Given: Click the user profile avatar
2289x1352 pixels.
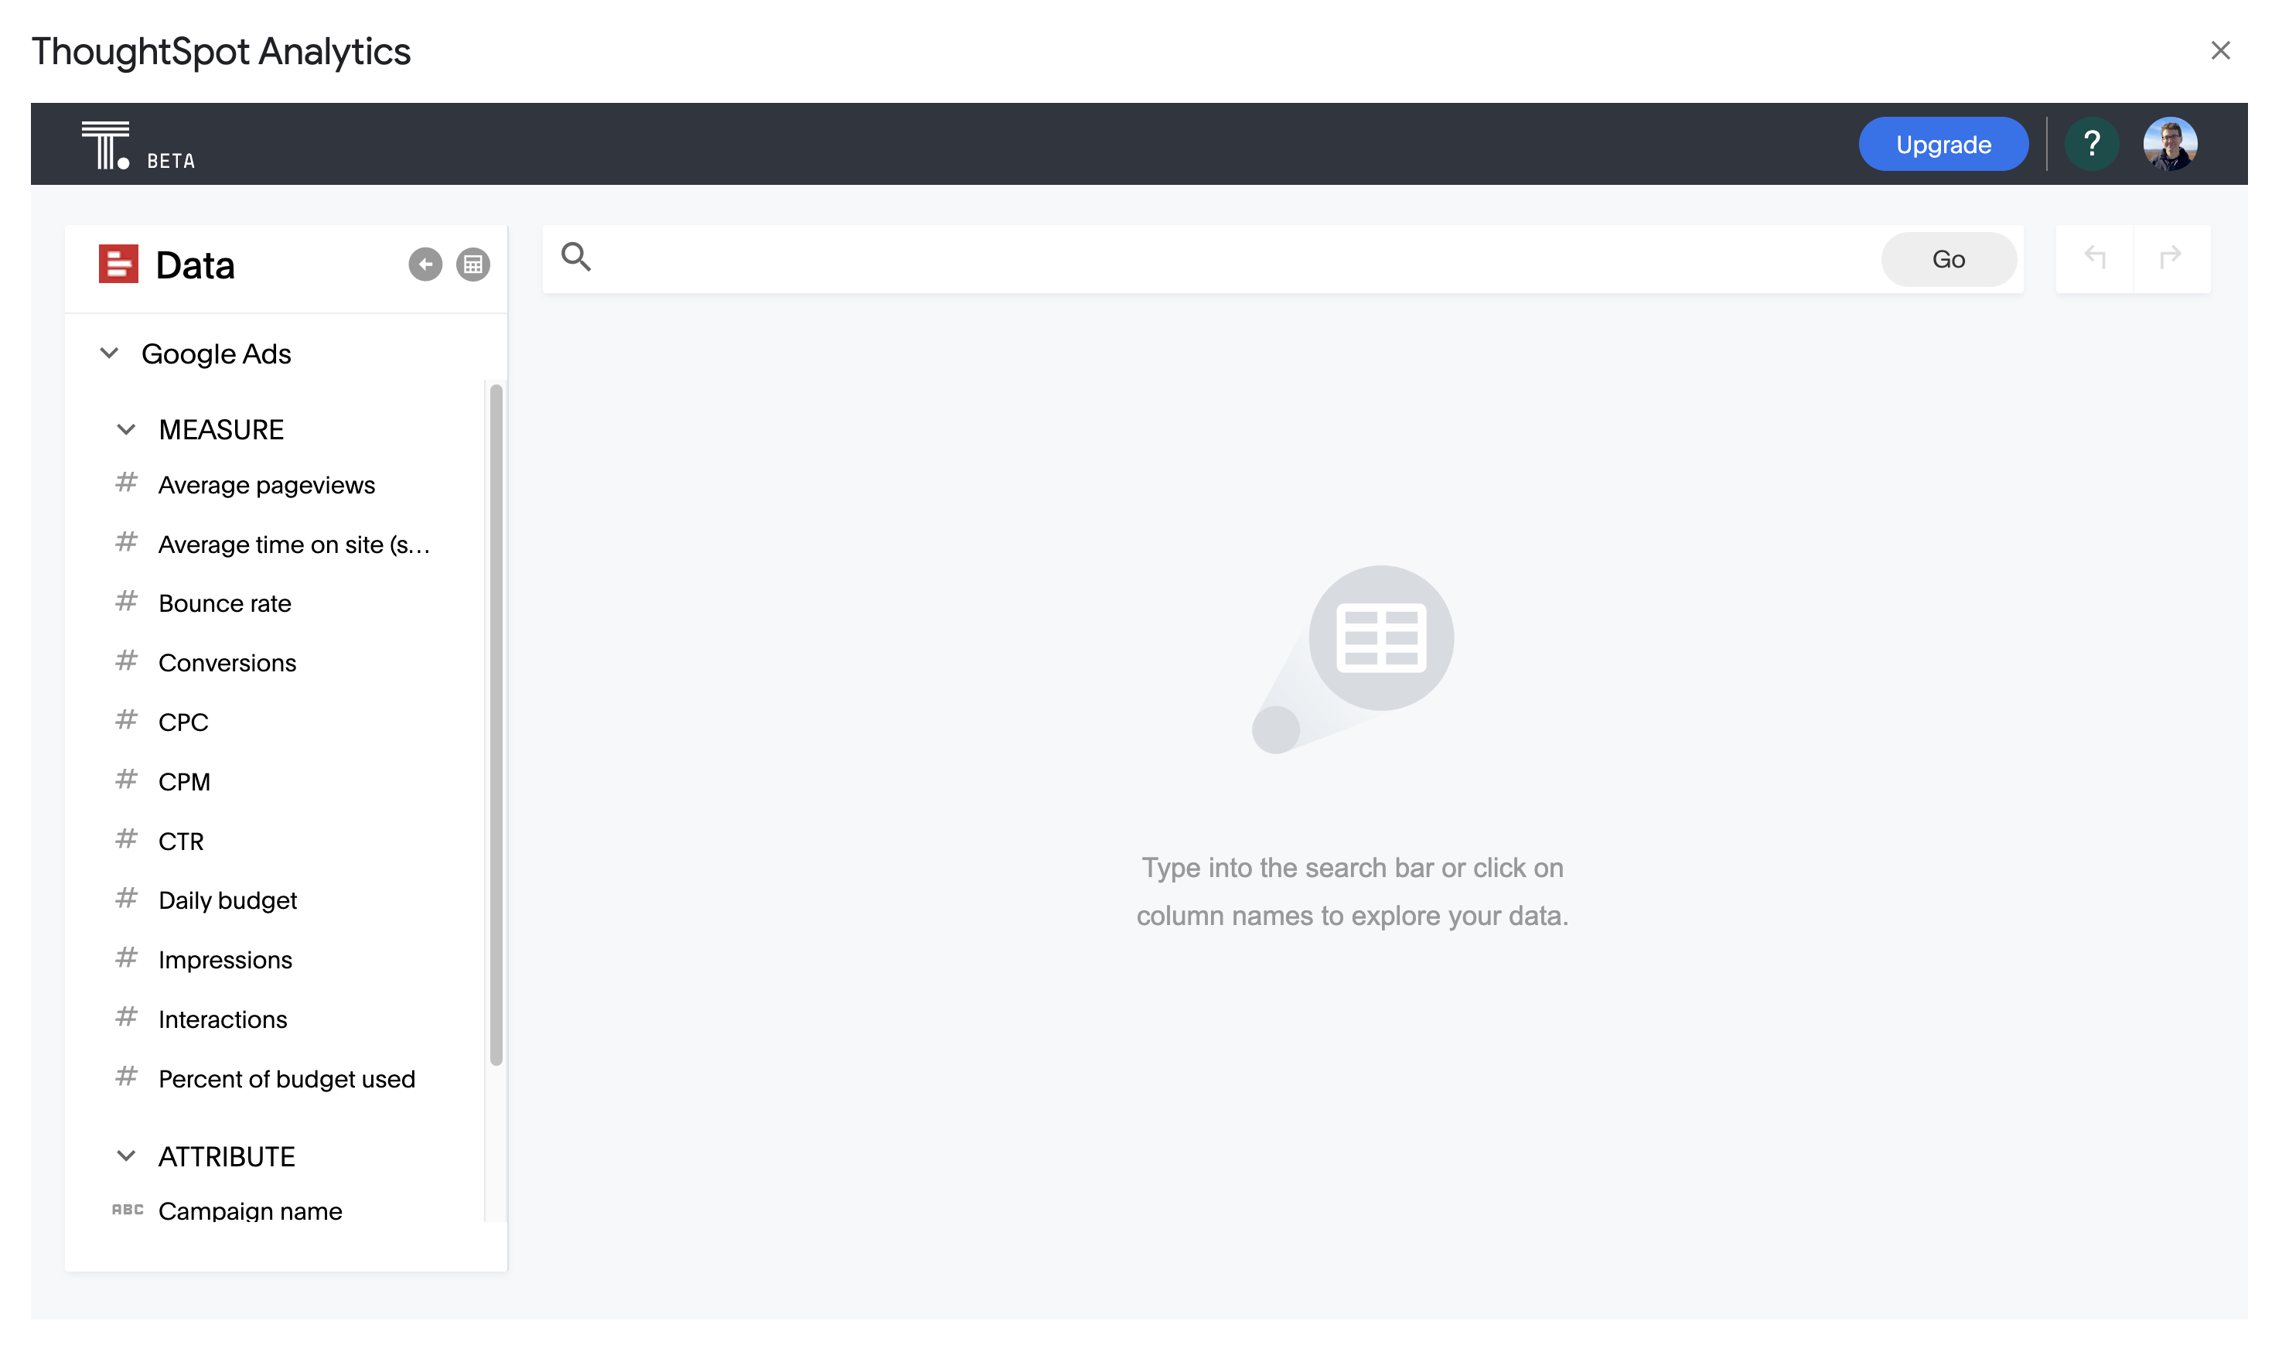Looking at the screenshot, I should tap(2171, 143).
